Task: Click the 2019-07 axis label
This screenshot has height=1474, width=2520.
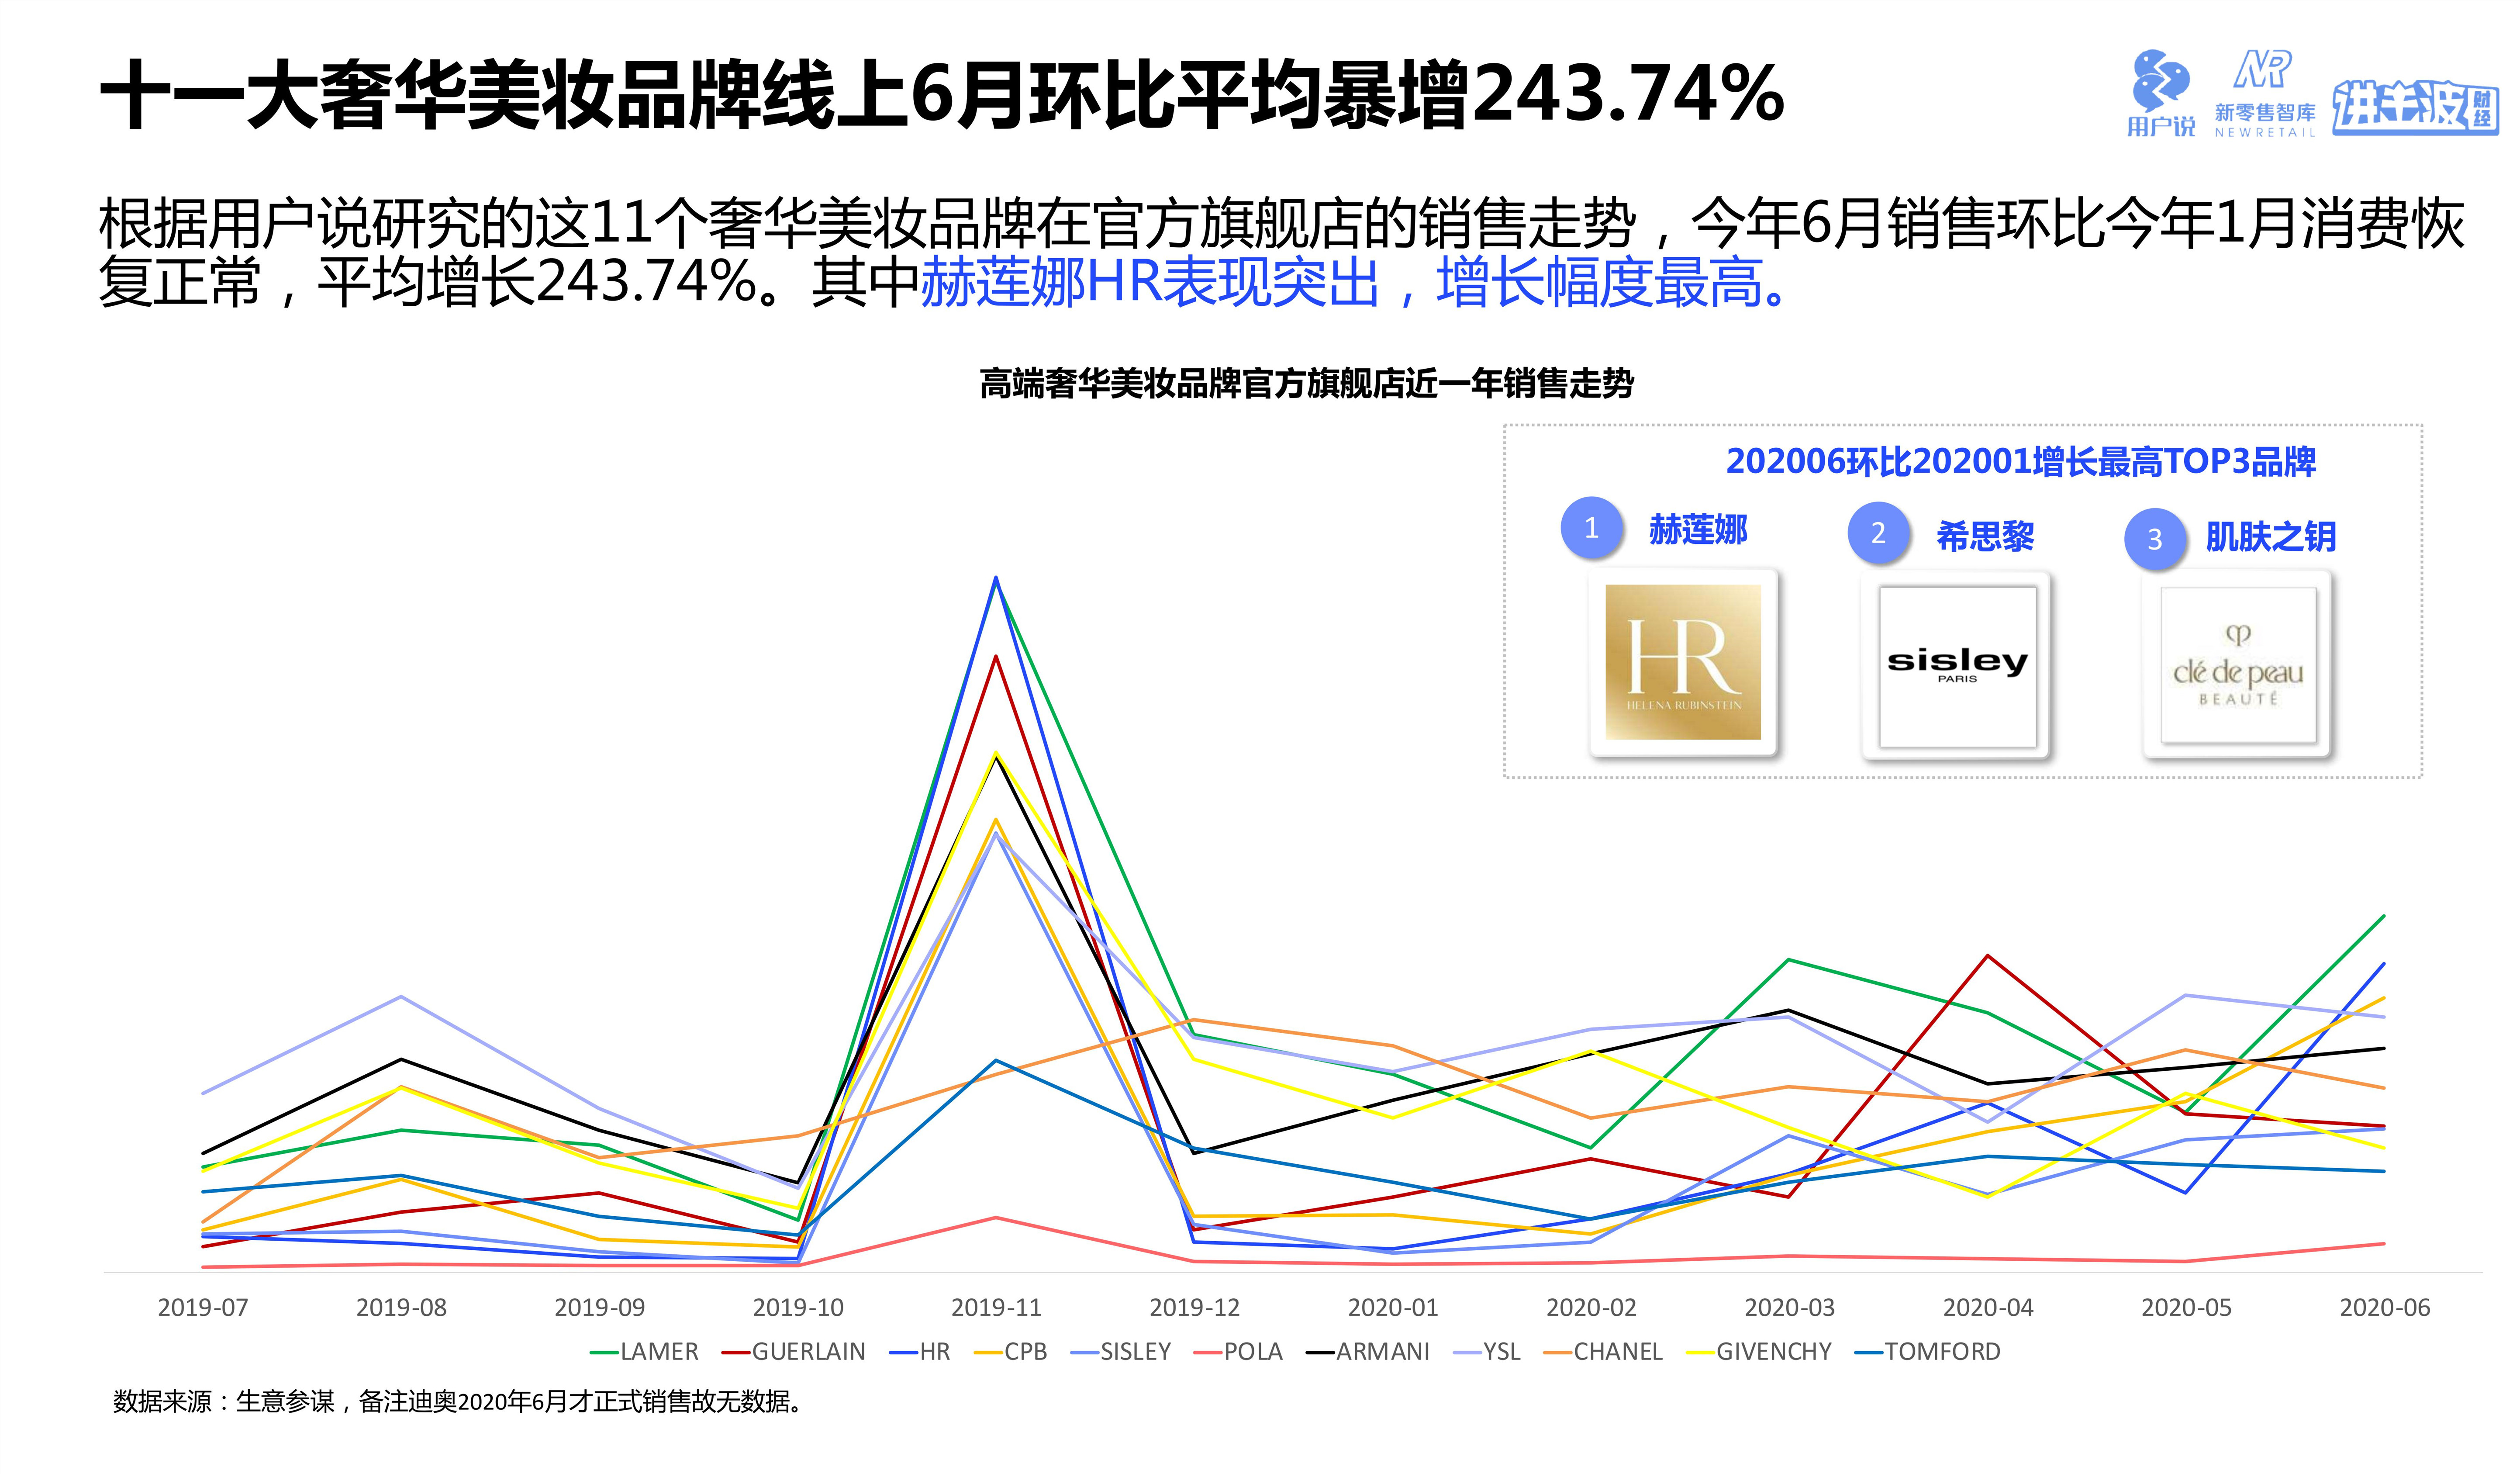Action: (x=203, y=1307)
